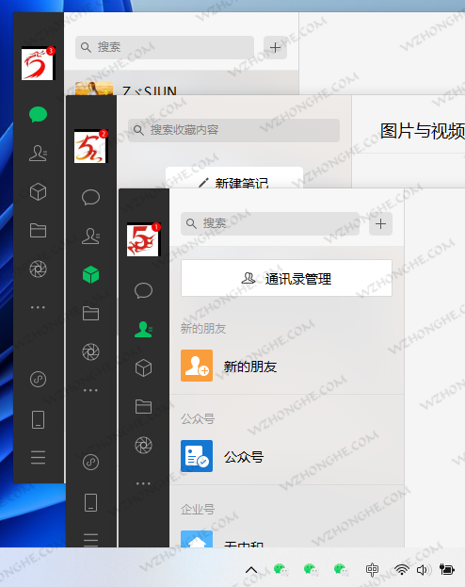
Task: Click the plus add button in front window
Action: pos(381,224)
